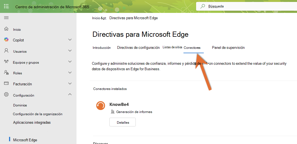Click the Inicio breadcrumb link
The height and width of the screenshot is (144, 297).
click(97, 18)
